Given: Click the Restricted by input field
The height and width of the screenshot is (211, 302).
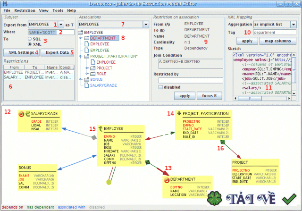Looking at the screenshot, I should coord(191,80).
